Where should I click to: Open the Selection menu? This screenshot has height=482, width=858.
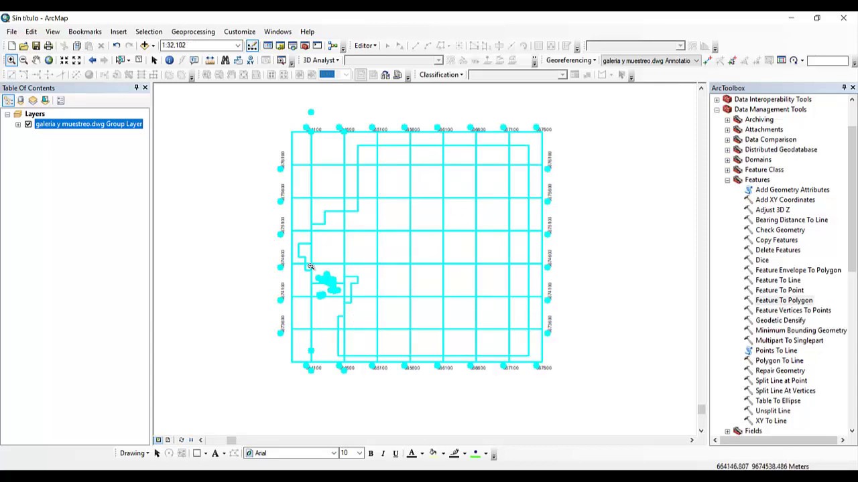click(x=149, y=31)
